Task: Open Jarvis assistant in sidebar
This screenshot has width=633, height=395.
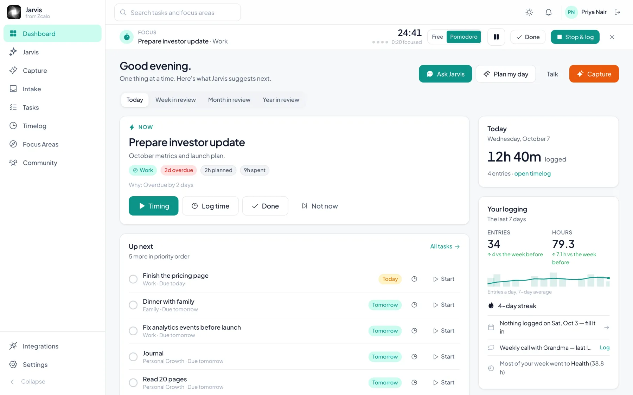Action: tap(52, 52)
